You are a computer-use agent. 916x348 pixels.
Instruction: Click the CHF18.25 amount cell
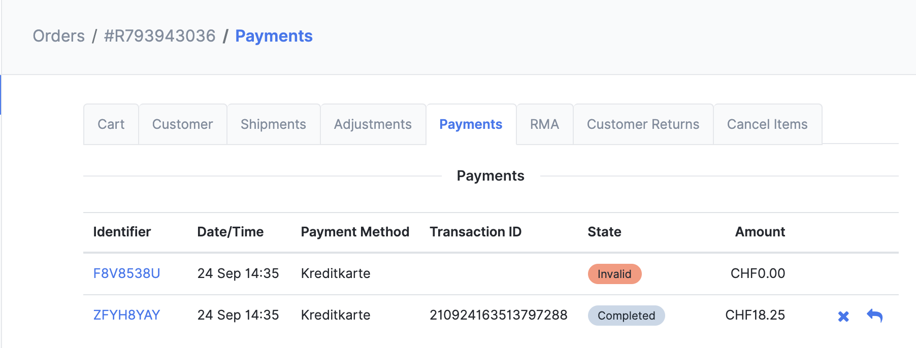tap(755, 315)
